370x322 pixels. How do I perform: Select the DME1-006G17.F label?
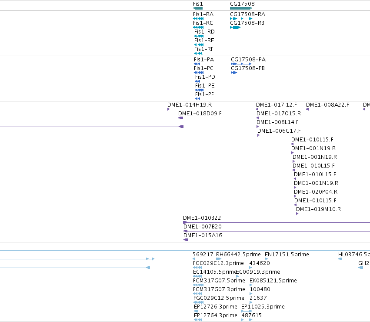279,131
